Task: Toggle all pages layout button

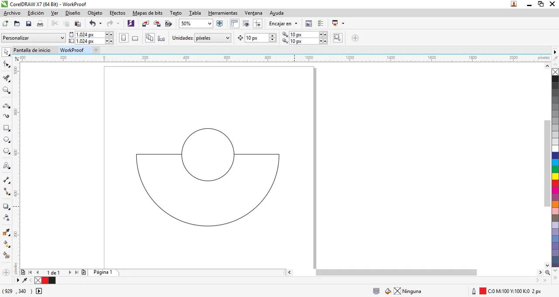Action: point(150,38)
